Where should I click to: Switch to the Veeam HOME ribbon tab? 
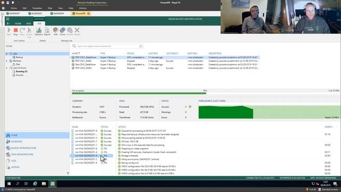pyautogui.click(x=18, y=23)
